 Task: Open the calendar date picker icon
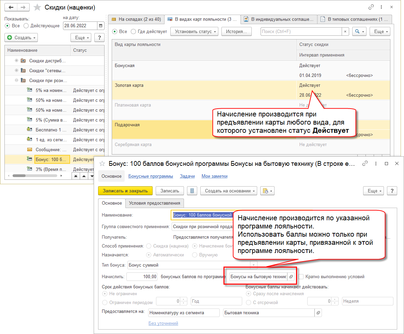(101, 26)
